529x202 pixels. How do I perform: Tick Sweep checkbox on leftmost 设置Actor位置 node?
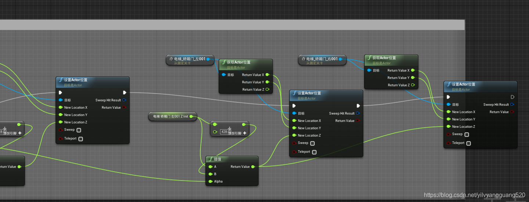coord(79,130)
